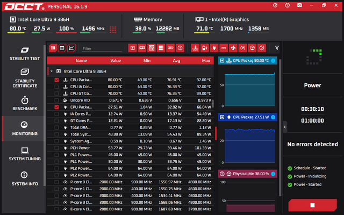Toggle the sensor filter beside the fan icon
The image size is (344, 215).
224,48
